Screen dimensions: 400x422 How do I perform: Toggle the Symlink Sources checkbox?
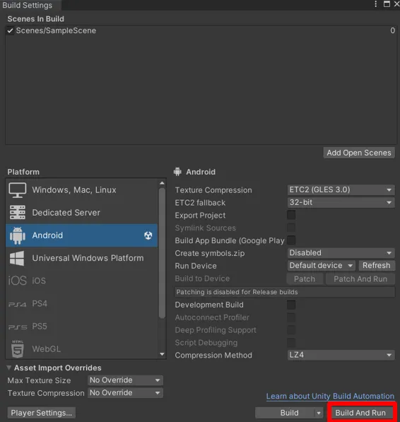[x=291, y=228]
